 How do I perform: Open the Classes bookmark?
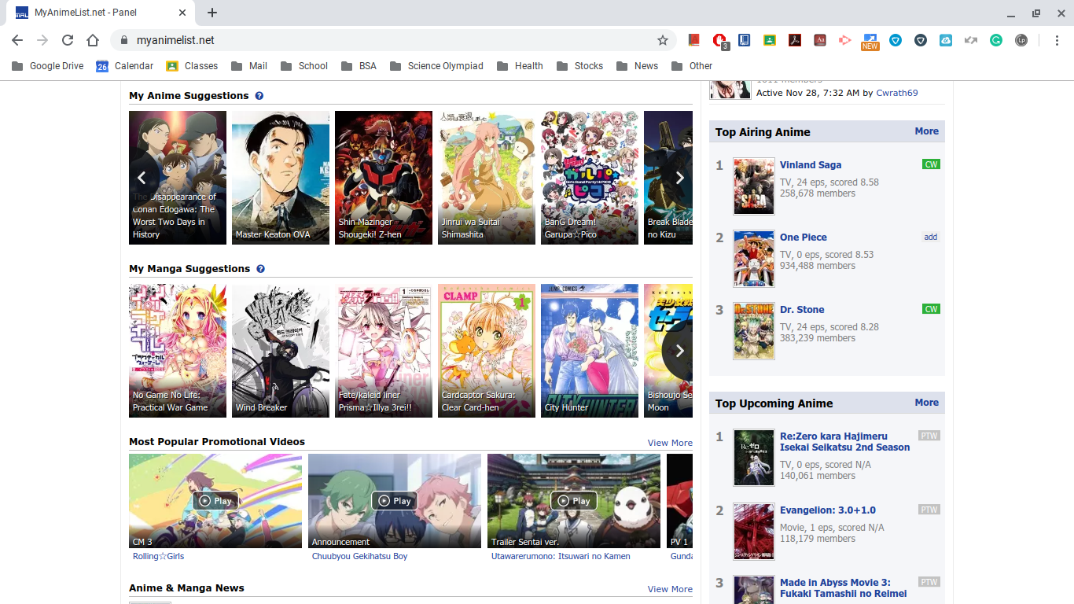(192, 66)
